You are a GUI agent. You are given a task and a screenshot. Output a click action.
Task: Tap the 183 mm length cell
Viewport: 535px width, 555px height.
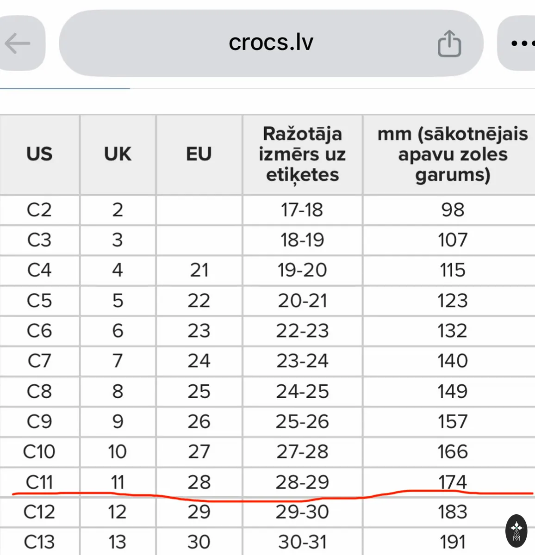point(452,512)
